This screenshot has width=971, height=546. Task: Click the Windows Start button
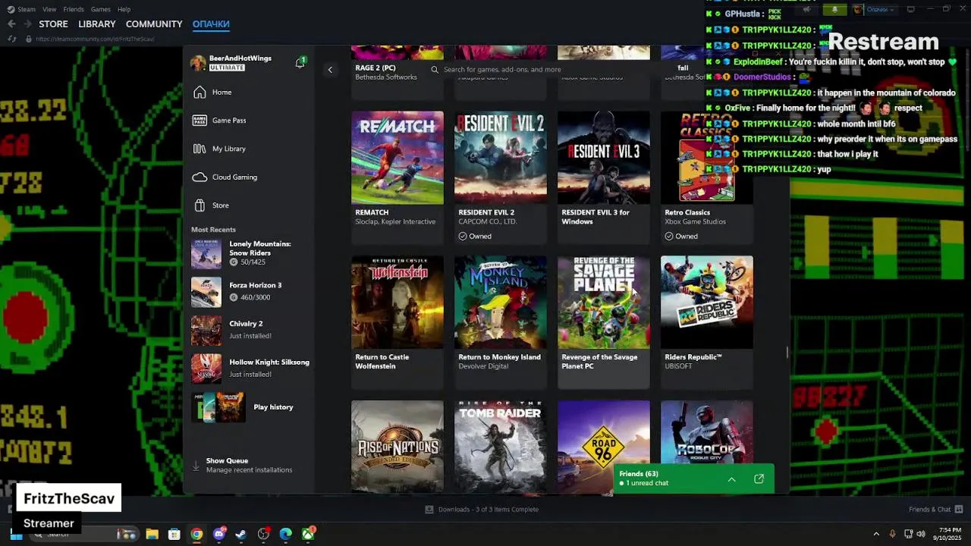click(x=16, y=535)
